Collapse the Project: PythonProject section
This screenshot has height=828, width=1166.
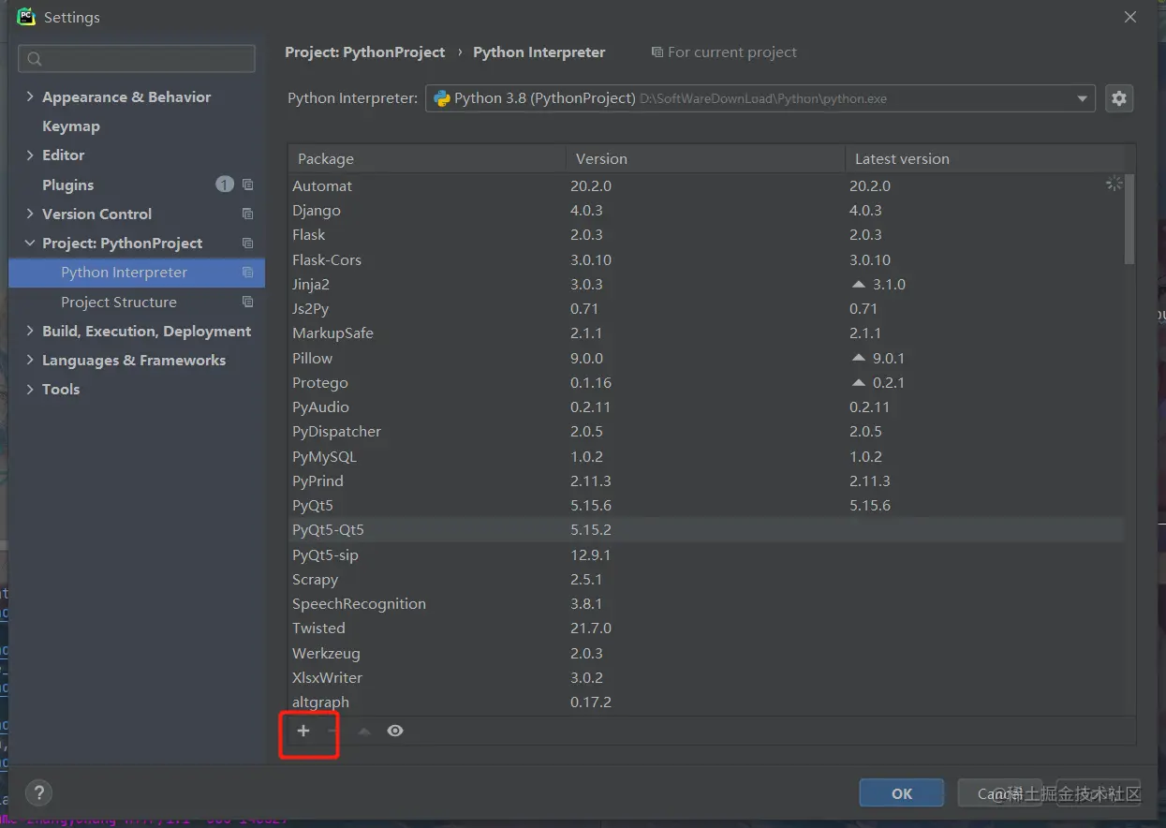pos(30,243)
